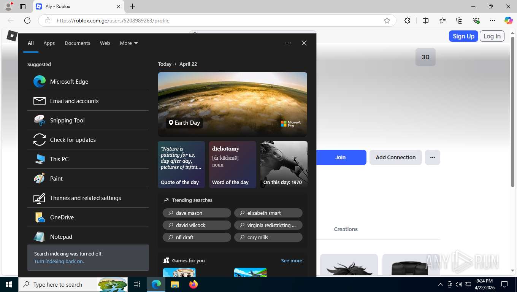517x292 pixels.
Task: Open the Creations tab on profile
Action: tap(346, 229)
